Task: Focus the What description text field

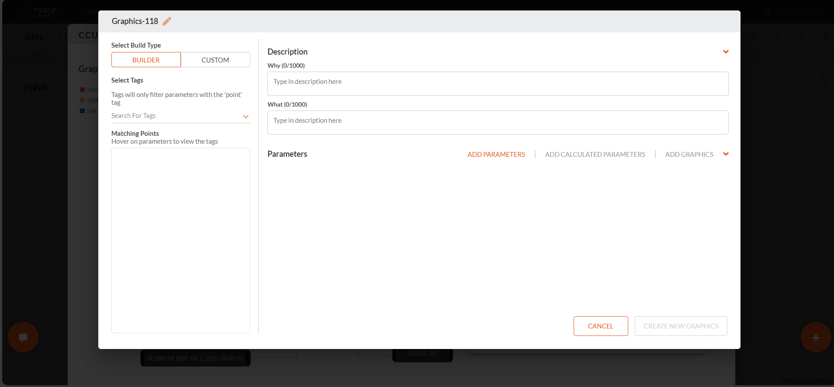Action: (498, 123)
